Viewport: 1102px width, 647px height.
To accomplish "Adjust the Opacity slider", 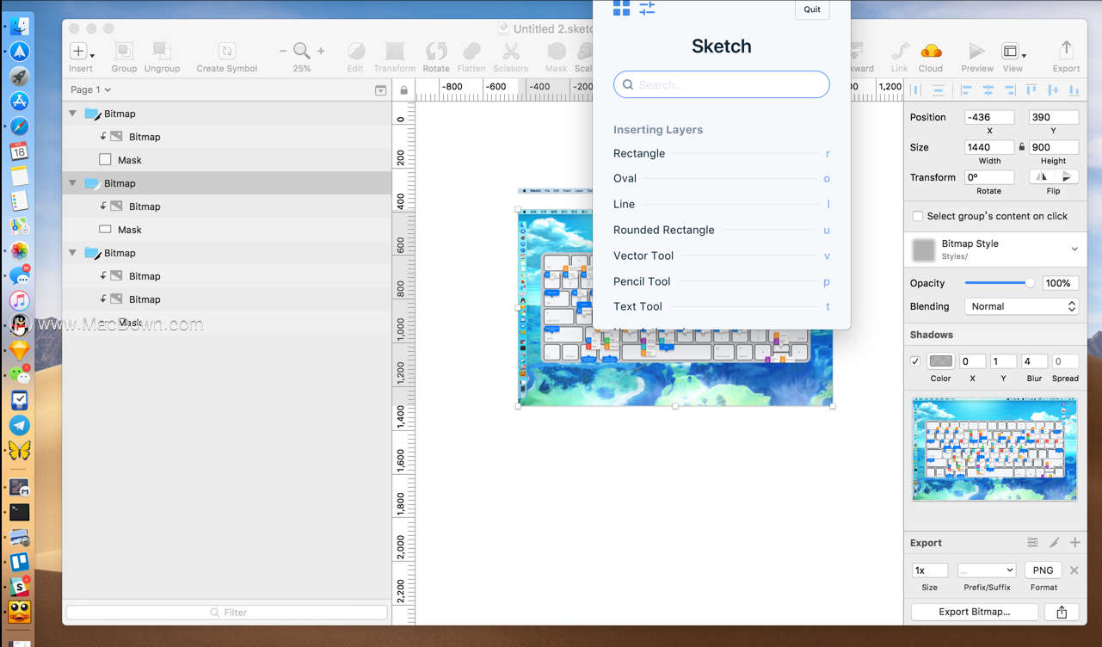I will pos(1000,283).
